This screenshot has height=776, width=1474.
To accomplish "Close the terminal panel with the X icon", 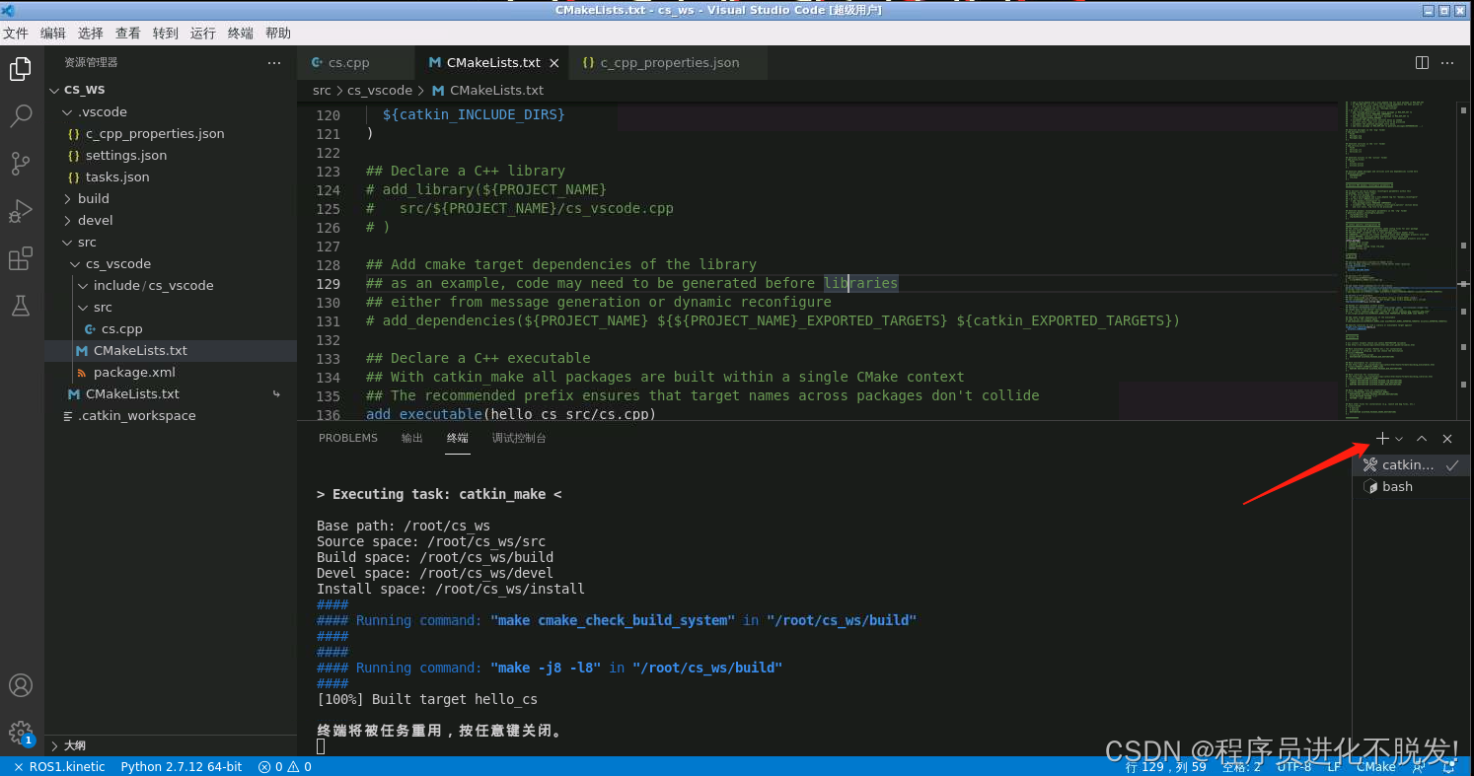I will tap(1447, 439).
